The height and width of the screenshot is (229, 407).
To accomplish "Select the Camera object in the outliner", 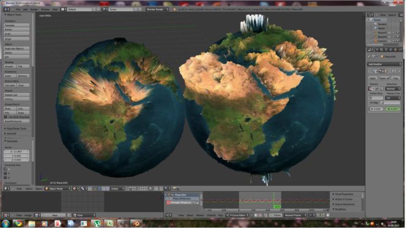I will [x=381, y=41].
